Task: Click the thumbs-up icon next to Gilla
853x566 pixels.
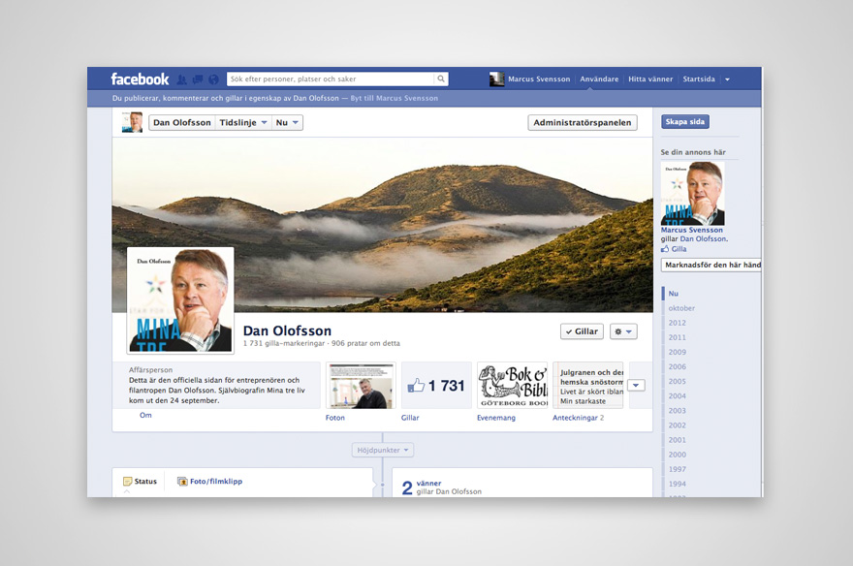Action: pyautogui.click(x=665, y=249)
